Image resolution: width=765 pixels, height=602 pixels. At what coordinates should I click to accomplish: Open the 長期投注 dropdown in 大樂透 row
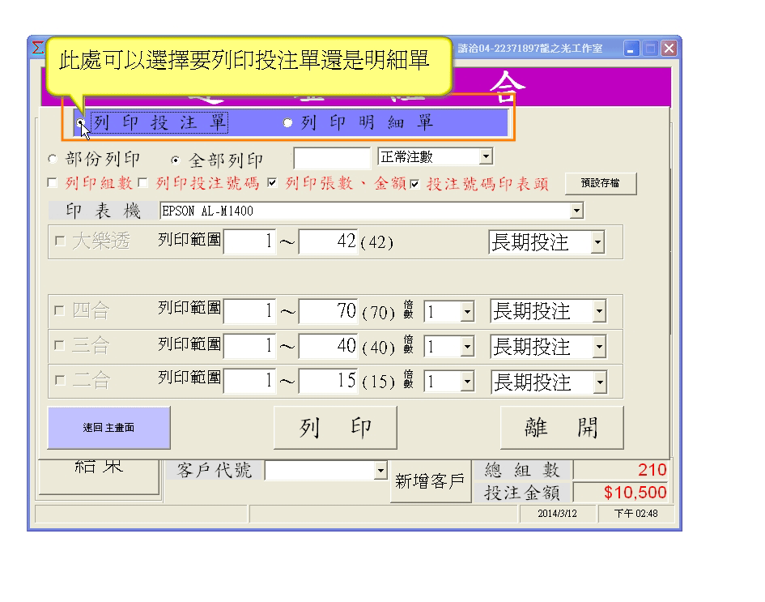[597, 242]
